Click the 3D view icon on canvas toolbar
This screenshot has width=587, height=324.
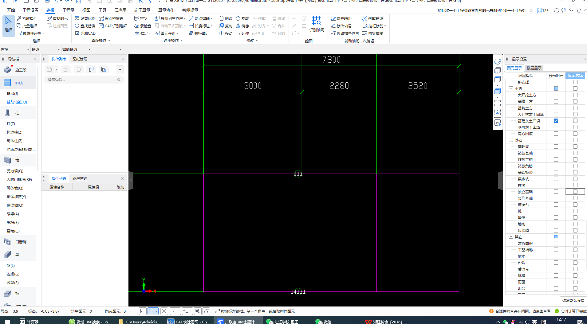click(498, 70)
